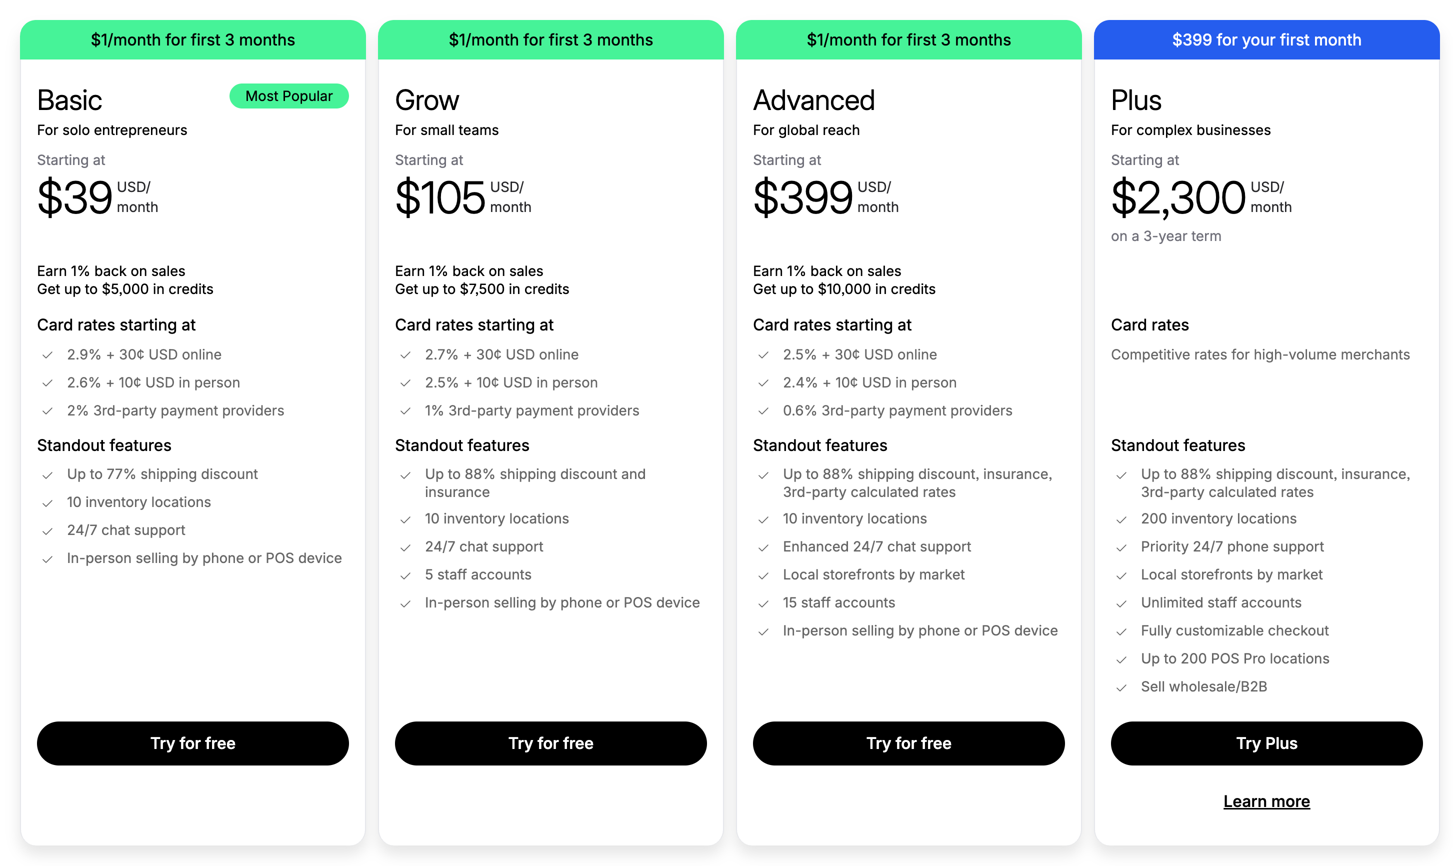This screenshot has height=866, width=1453.
Task: Click checkmark beside 2.9% + 30¢ USD online
Action: click(47, 355)
